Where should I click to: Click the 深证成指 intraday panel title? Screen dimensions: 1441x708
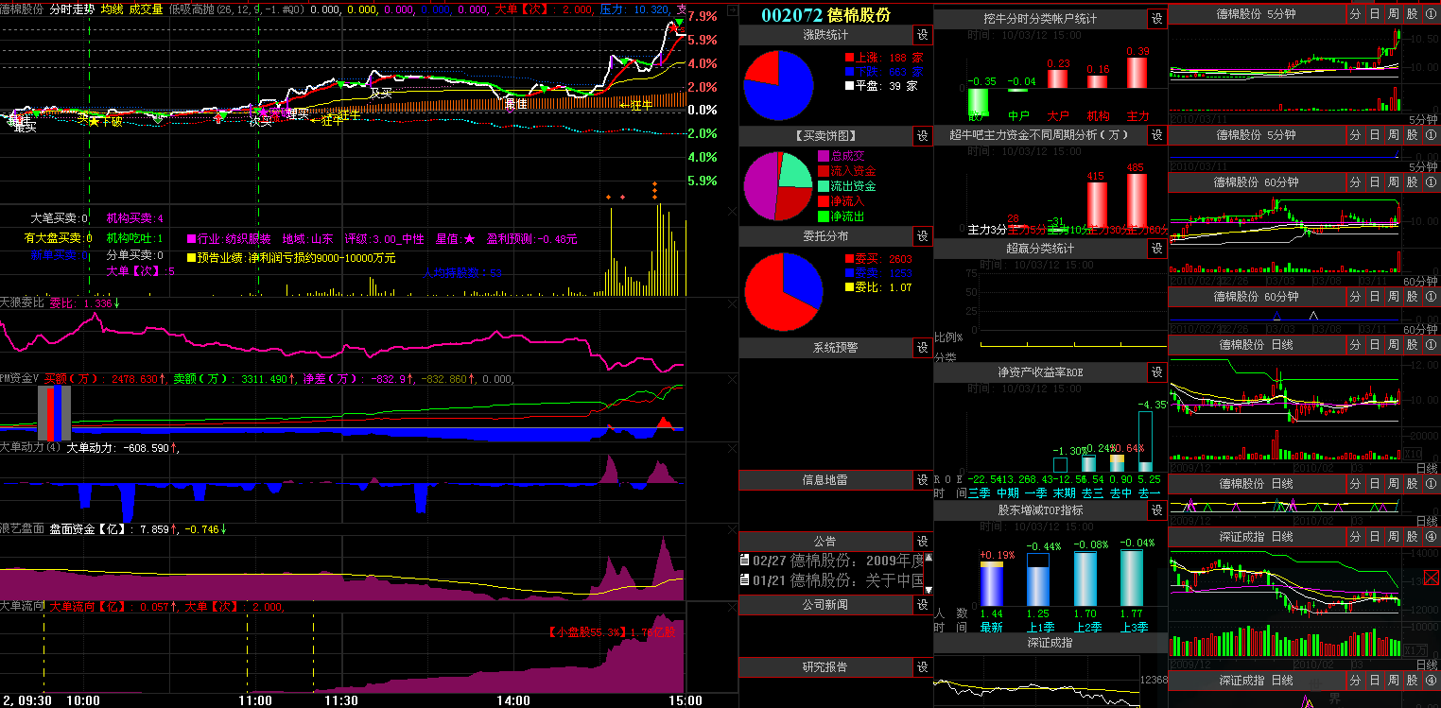point(1050,643)
